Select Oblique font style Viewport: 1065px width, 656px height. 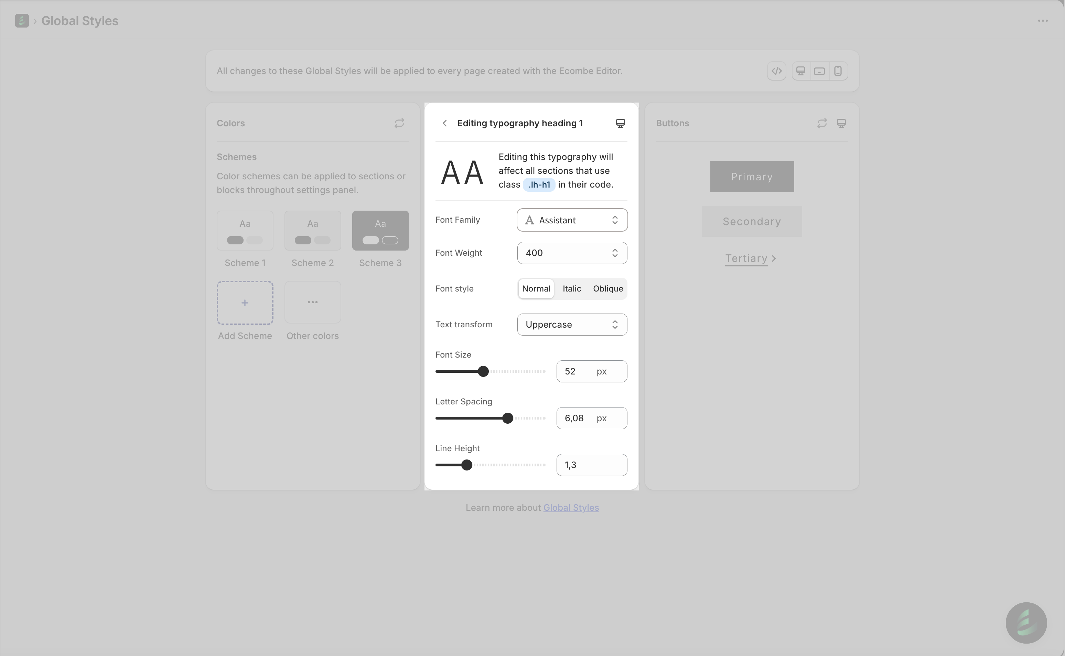pyautogui.click(x=608, y=288)
